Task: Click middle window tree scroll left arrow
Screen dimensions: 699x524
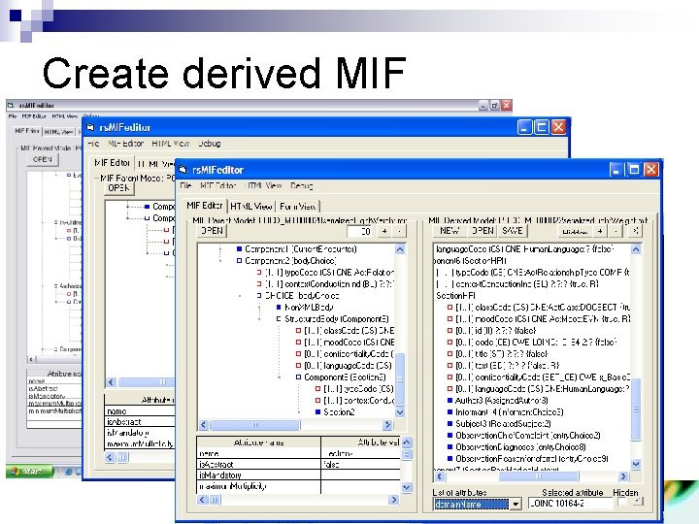Action: coord(111,382)
